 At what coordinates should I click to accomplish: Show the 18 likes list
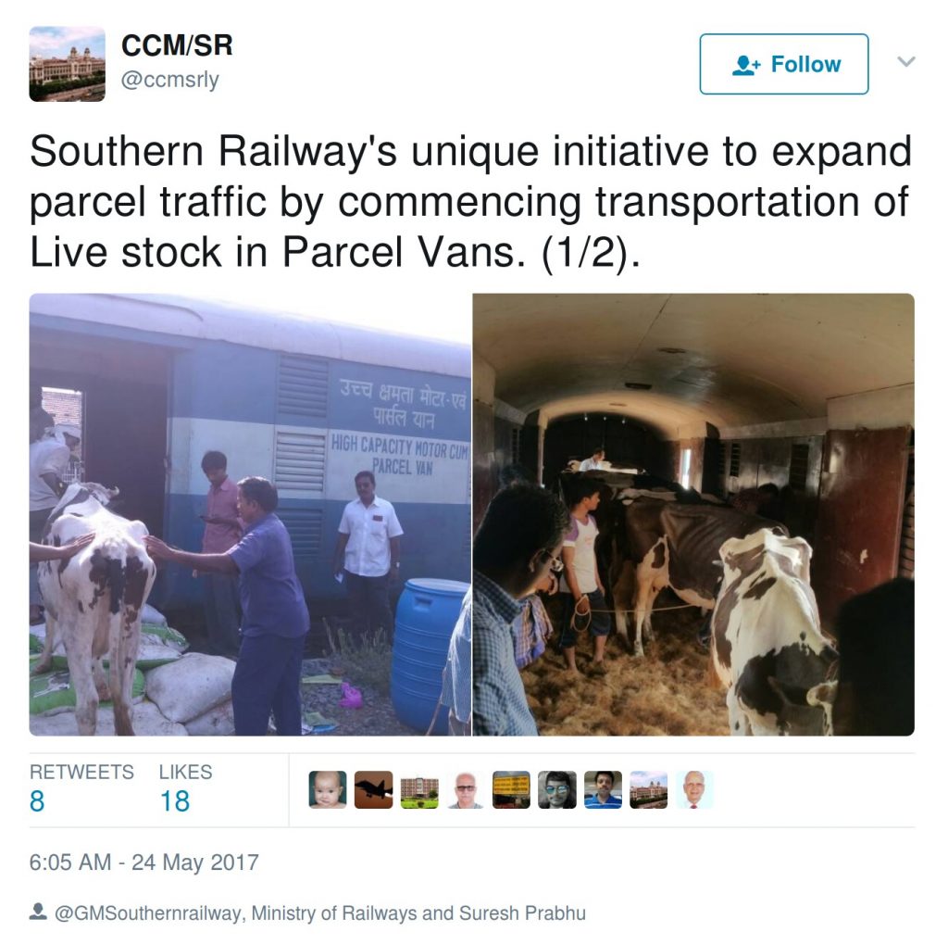(x=185, y=788)
